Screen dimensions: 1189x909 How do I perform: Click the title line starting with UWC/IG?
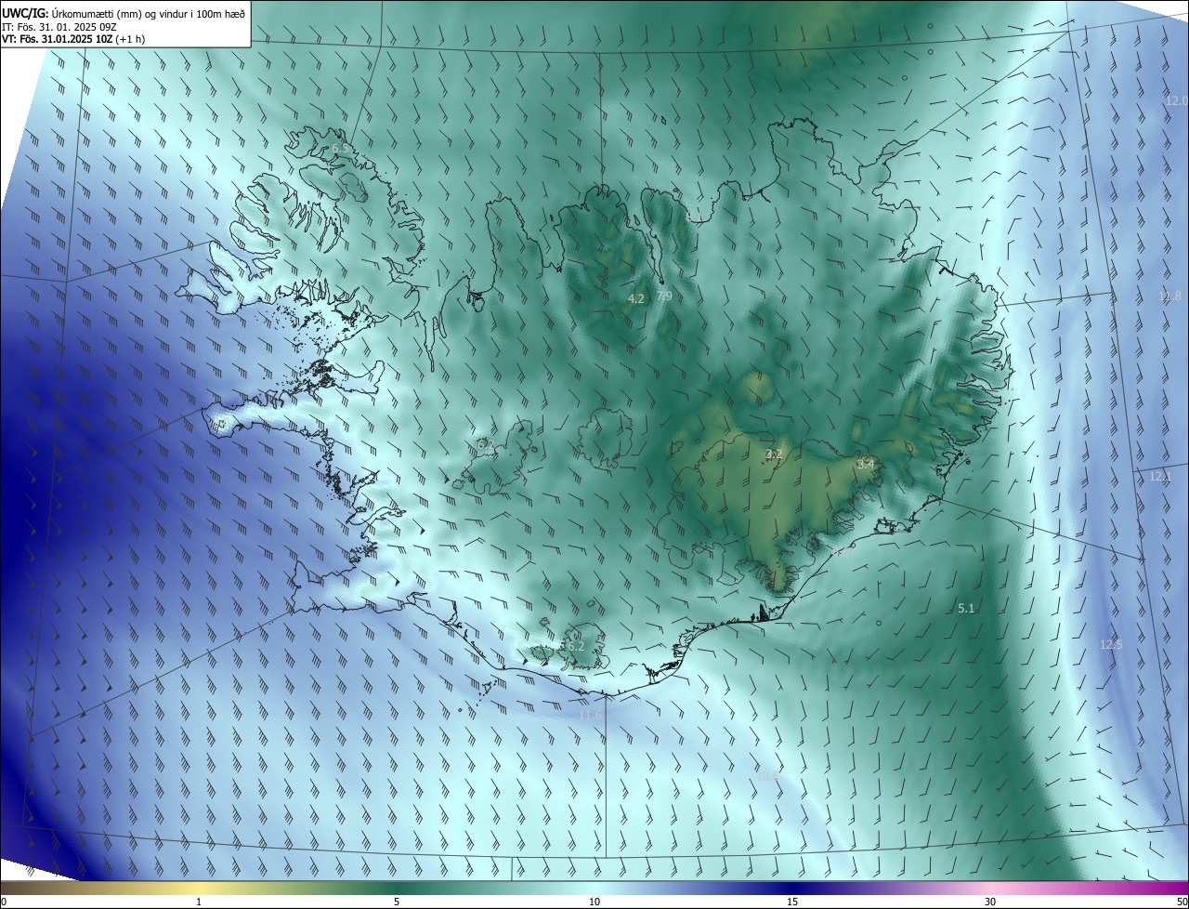pyautogui.click(x=124, y=12)
